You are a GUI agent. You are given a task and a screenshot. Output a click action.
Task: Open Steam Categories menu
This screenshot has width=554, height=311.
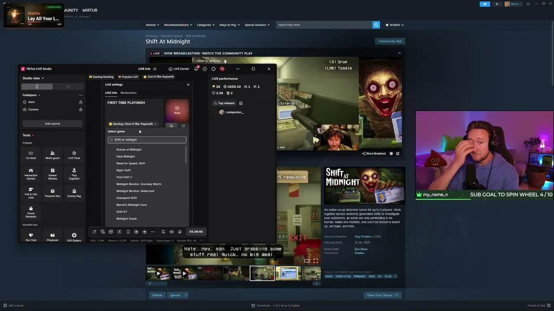[205, 25]
